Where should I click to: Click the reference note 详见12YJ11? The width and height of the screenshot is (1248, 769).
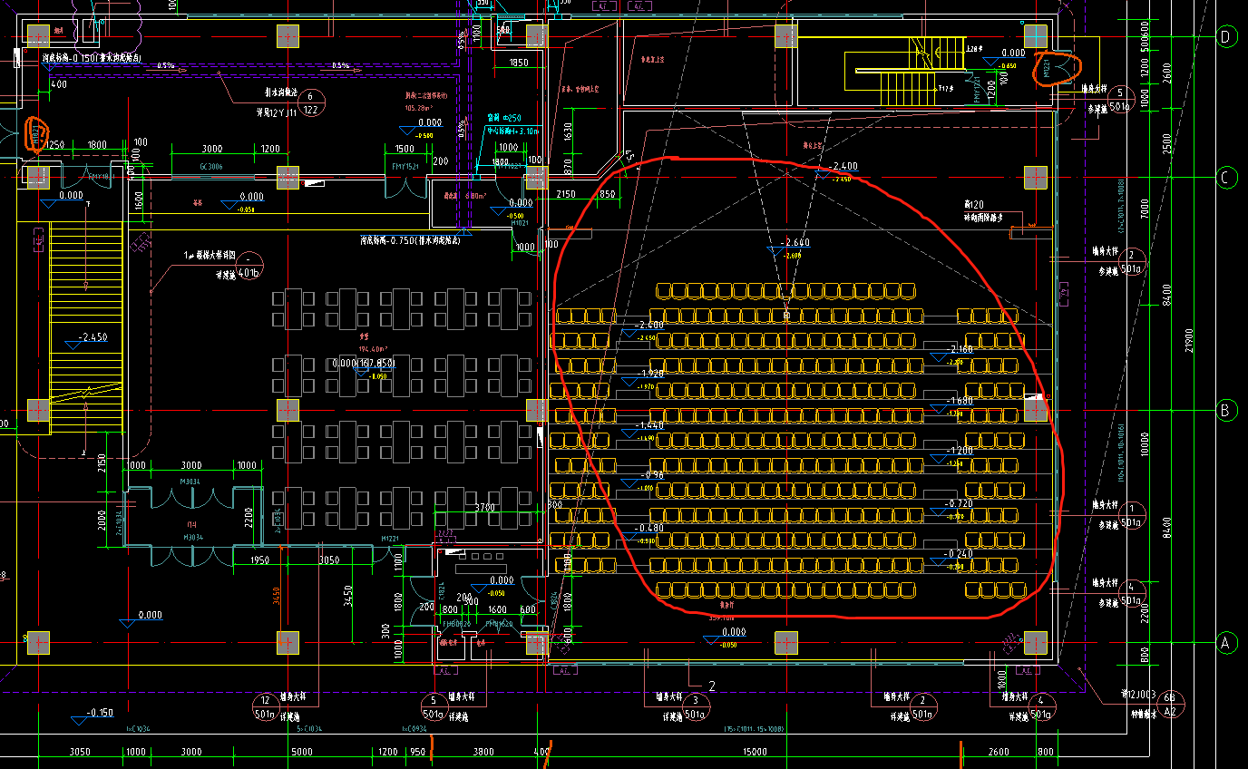coord(277,113)
